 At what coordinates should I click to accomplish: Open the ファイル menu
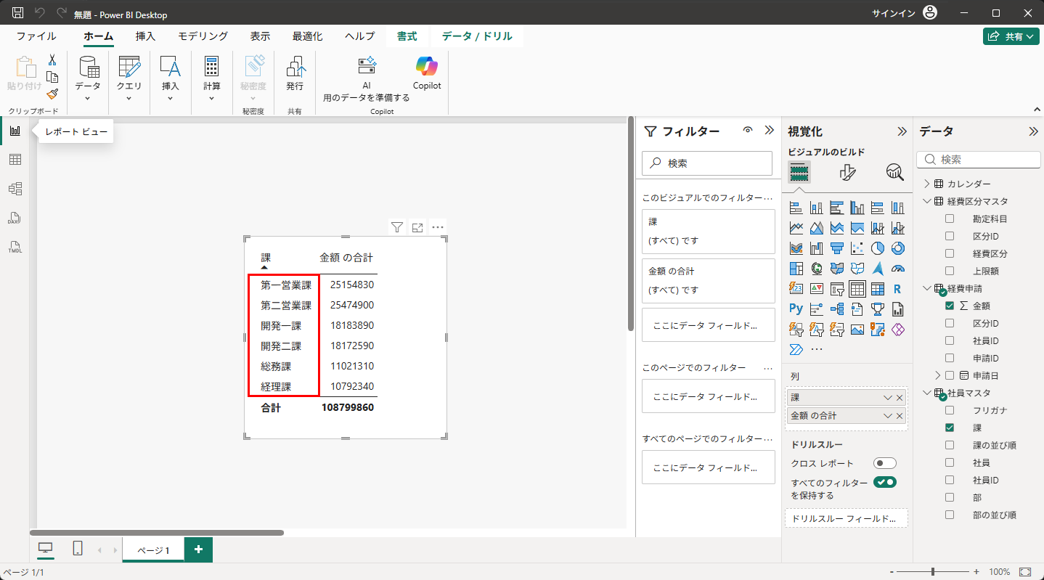click(36, 36)
